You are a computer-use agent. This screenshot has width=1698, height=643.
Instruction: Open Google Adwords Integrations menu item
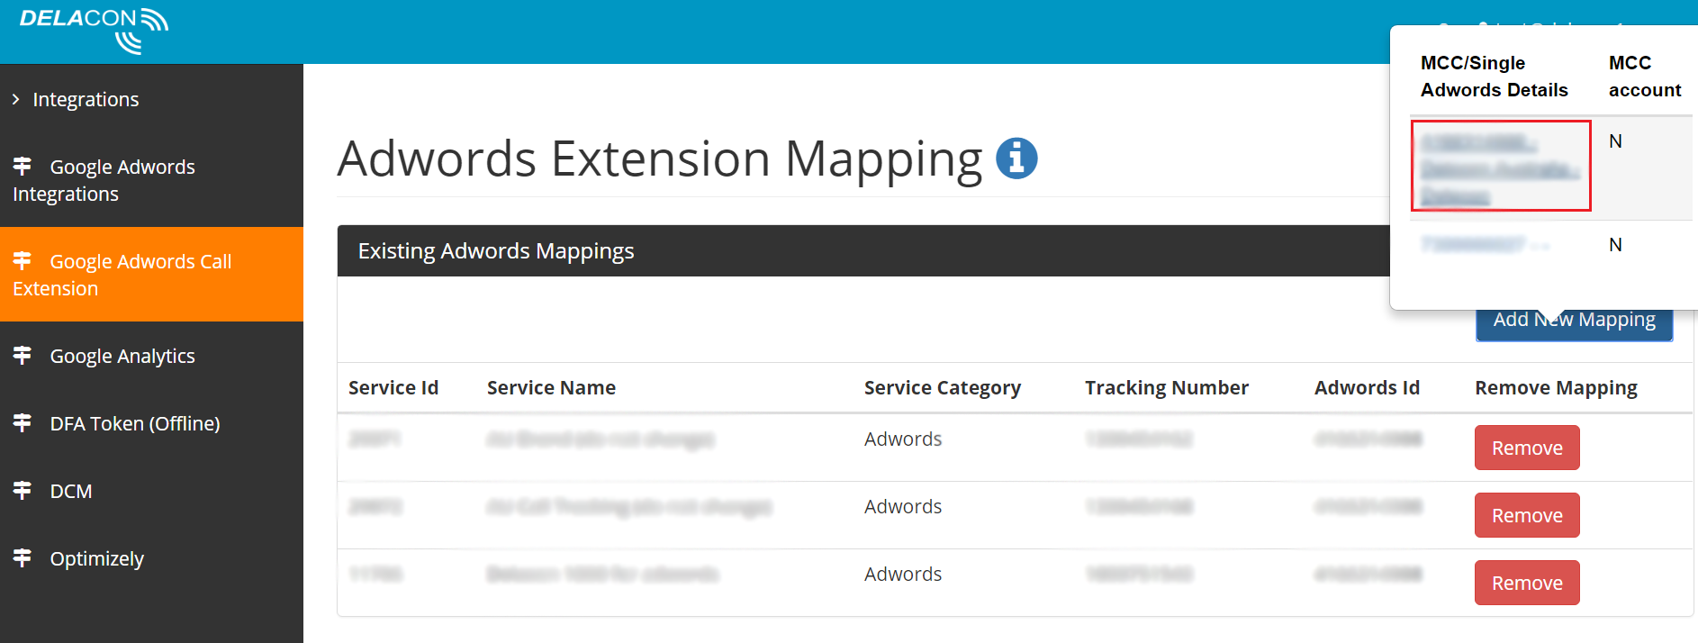point(151,180)
